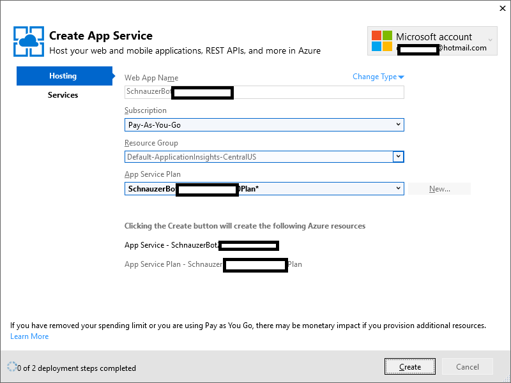Viewport: 511px width, 383px height.
Task: Click the deployment progress spinner icon
Action: tap(11, 366)
